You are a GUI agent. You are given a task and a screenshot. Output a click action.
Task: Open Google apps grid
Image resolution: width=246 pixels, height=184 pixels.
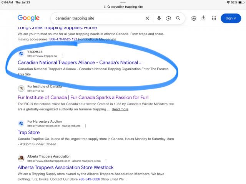pos(214,18)
